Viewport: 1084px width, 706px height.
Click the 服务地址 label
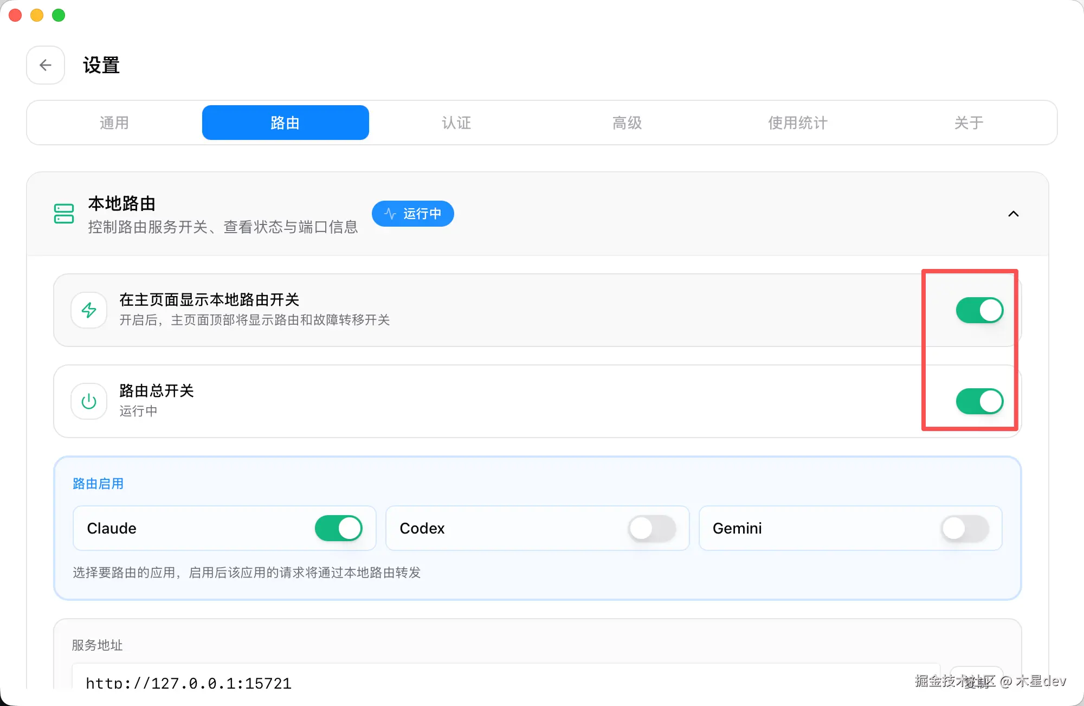tap(98, 645)
